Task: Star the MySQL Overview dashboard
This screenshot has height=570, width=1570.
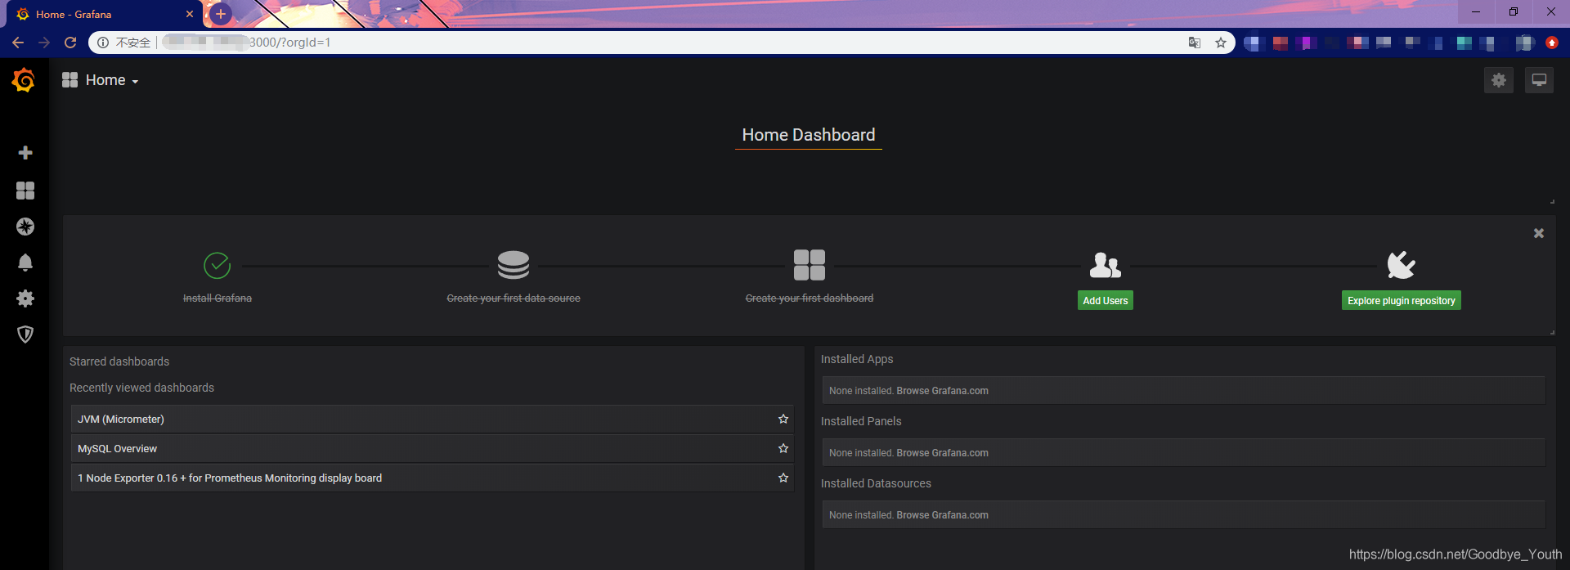Action: [783, 448]
